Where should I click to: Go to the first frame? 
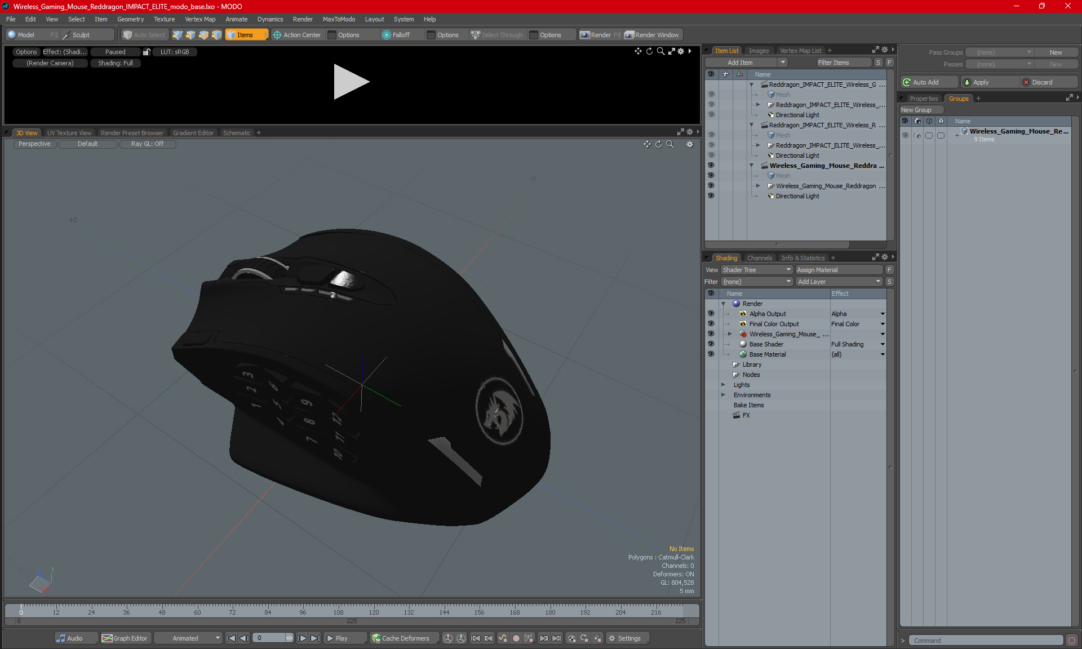coord(230,638)
